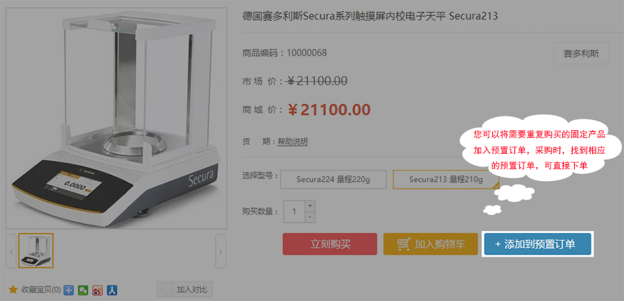Viewport: 624px width, 301px height.
Task: Show previous thumbnail with left arrow
Action: (x=11, y=251)
